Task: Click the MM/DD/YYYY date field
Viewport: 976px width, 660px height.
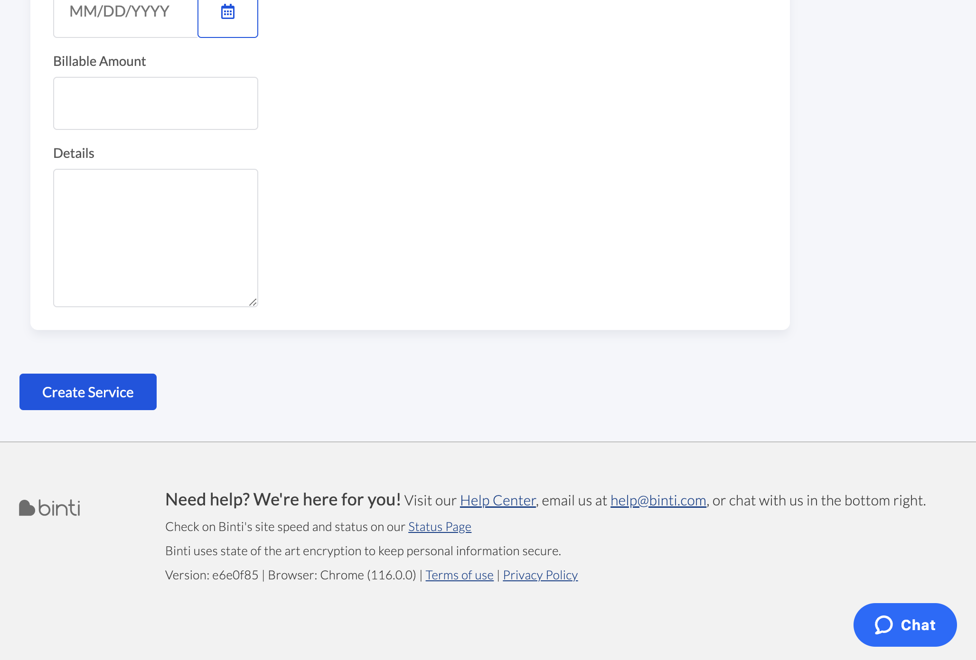Action: click(x=126, y=12)
